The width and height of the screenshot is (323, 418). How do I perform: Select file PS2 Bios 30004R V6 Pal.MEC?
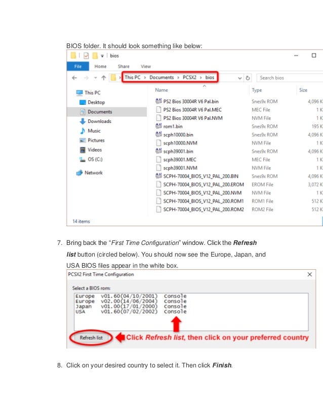(x=192, y=110)
